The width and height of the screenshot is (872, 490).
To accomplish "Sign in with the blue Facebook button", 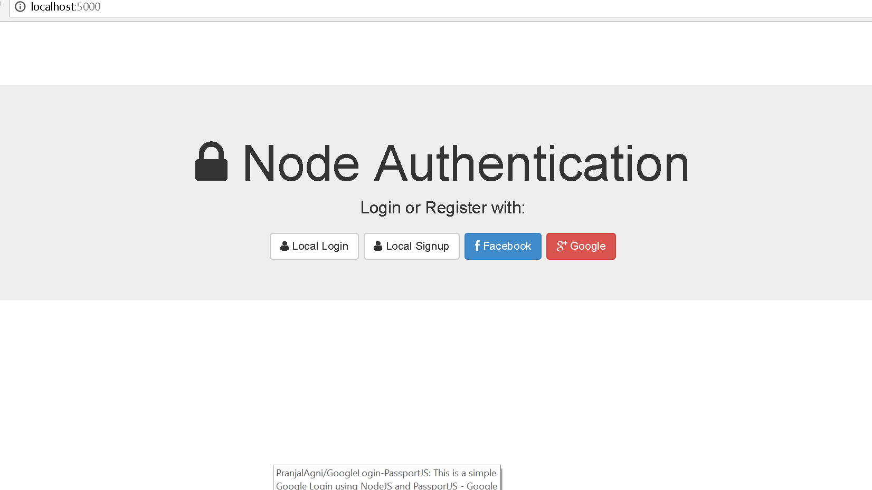I will [503, 246].
